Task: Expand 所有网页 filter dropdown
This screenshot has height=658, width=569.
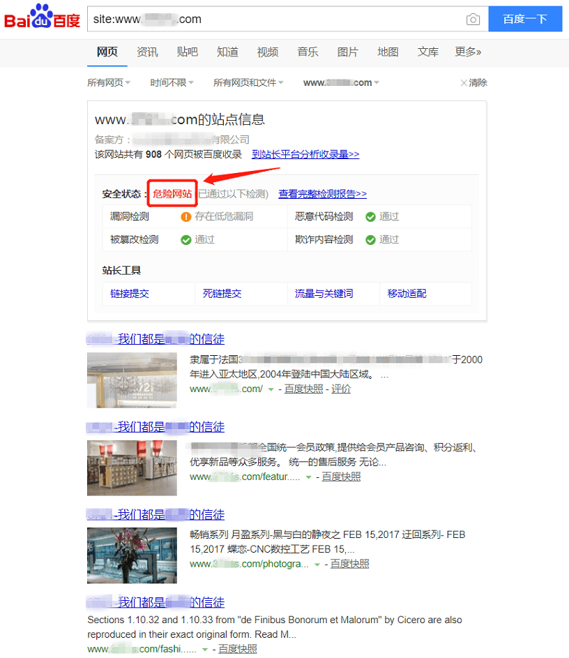Action: point(109,82)
